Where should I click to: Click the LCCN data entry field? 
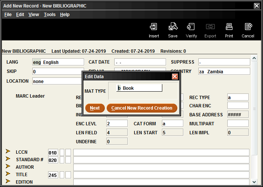pyautogui.click(x=161, y=153)
